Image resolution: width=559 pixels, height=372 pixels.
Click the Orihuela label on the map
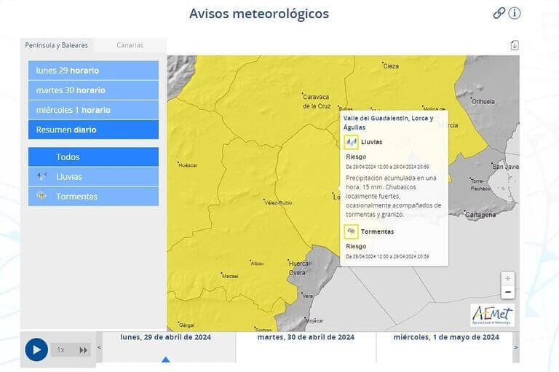(483, 102)
